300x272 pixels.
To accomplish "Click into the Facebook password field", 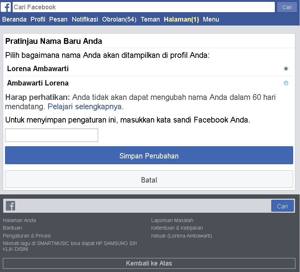I will pos(51,135).
